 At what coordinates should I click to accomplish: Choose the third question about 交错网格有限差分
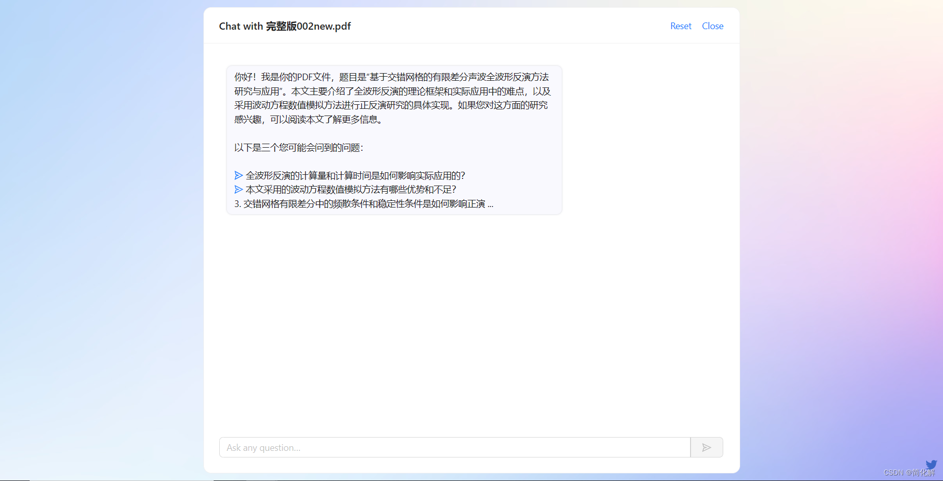pos(363,203)
